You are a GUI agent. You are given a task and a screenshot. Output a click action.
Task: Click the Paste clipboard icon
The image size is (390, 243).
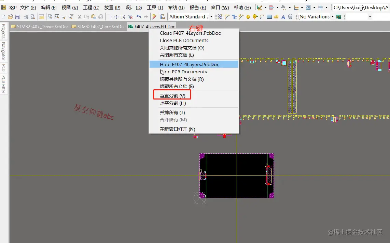(x=94, y=17)
